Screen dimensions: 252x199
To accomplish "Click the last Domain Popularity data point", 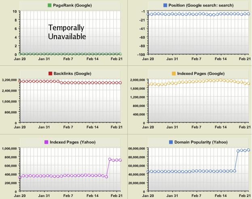I will coord(248,150).
